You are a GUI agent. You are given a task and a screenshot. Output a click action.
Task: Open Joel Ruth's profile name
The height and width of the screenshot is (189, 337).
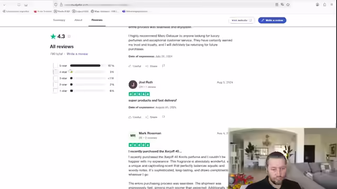(146, 82)
